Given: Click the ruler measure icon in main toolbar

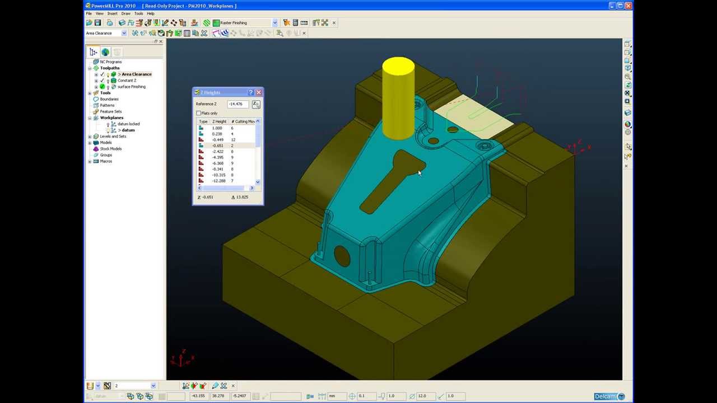Looking at the screenshot, I should [x=304, y=23].
